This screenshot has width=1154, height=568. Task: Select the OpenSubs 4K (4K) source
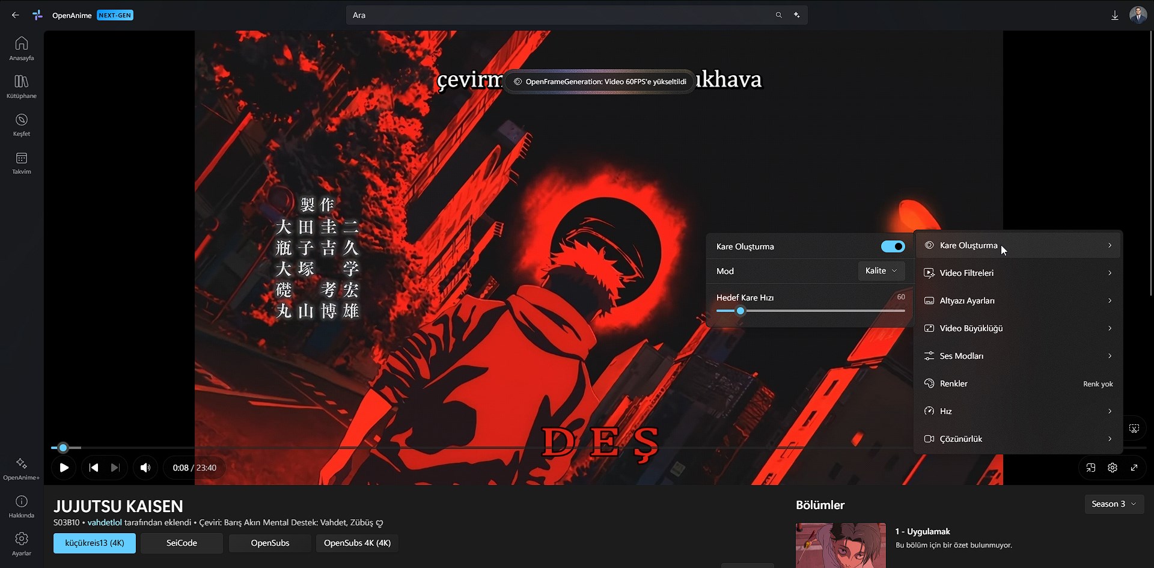pos(357,543)
